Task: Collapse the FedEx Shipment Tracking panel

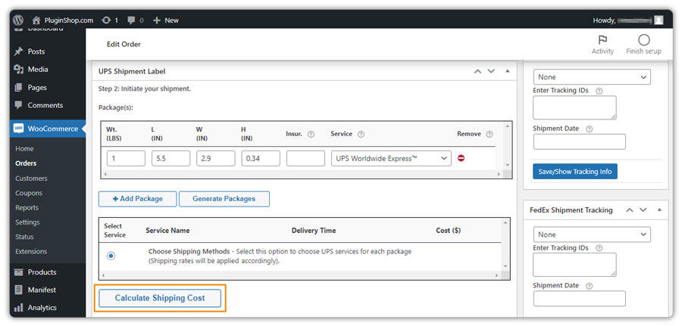Action: click(659, 210)
